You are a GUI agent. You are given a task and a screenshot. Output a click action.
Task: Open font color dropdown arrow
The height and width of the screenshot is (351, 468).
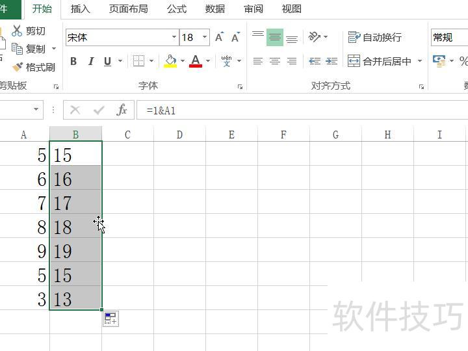[x=208, y=61]
